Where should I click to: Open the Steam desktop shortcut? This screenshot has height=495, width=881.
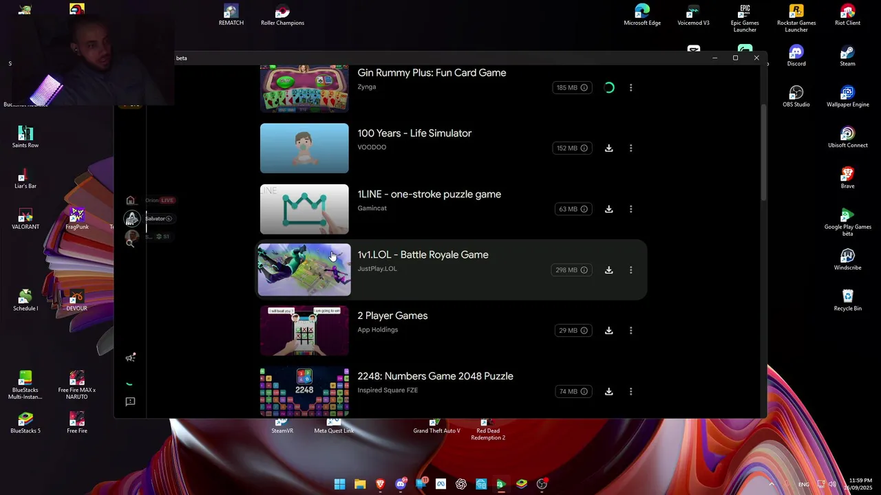tap(847, 56)
